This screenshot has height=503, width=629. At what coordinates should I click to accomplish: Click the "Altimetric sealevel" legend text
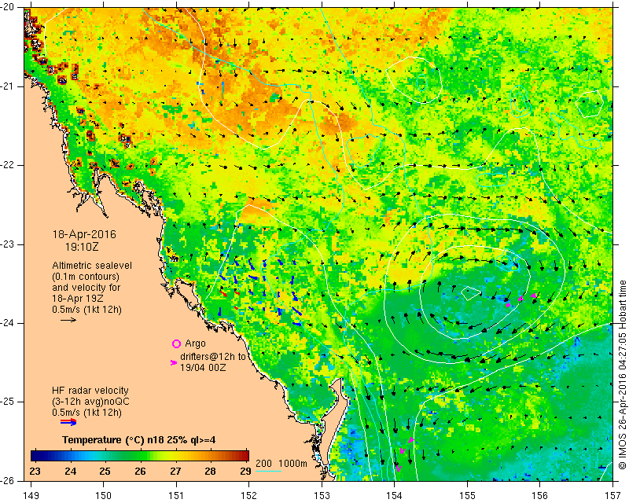[92, 266]
